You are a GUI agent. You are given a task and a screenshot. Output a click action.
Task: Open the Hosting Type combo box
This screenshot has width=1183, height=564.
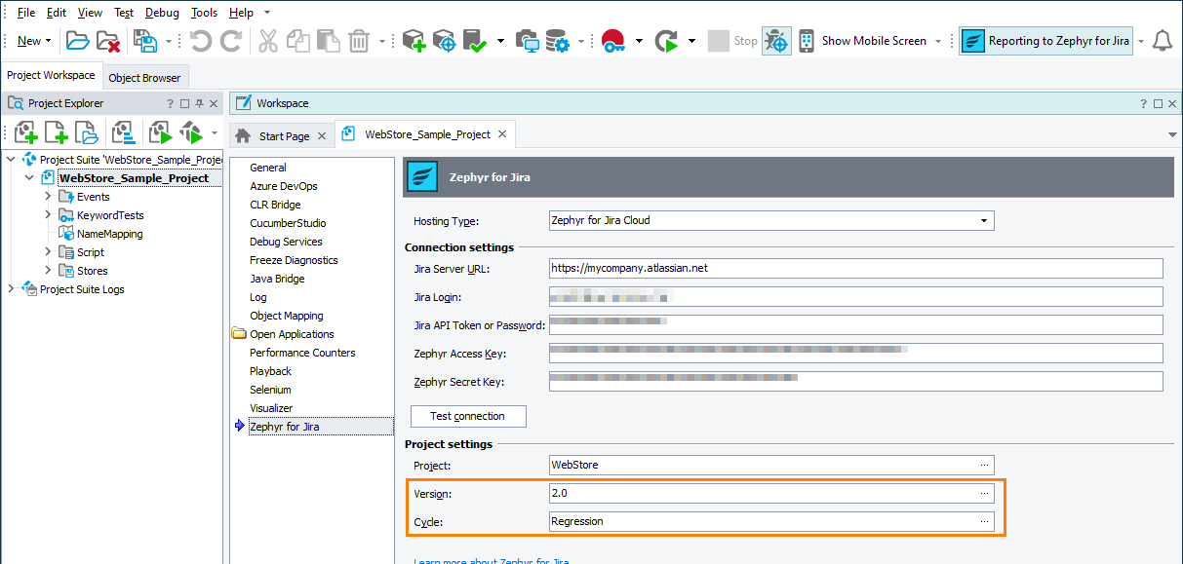coord(771,220)
